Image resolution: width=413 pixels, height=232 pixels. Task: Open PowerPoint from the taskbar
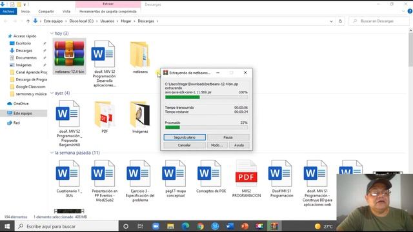[245, 226]
